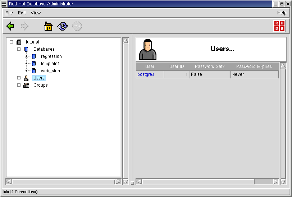Click the User ID column header
Image resolution: width=292 pixels, height=197 pixels.
tap(177, 67)
